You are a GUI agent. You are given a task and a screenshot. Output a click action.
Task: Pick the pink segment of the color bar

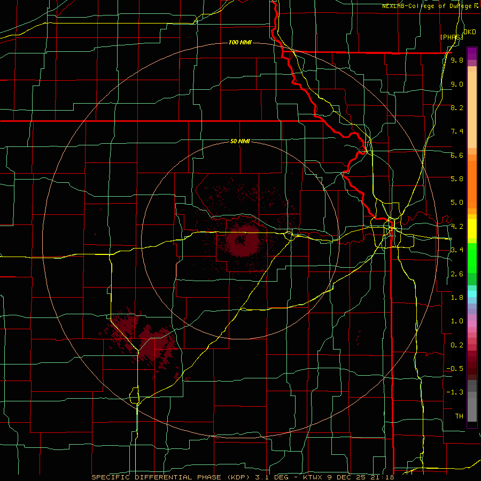pos(472,324)
